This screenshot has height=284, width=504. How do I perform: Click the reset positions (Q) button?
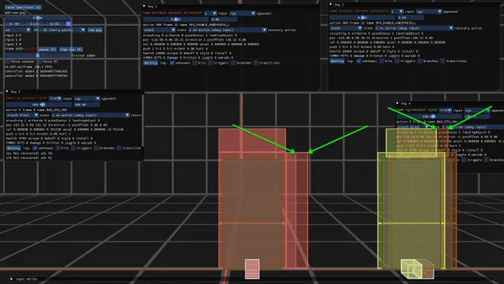pos(23,7)
